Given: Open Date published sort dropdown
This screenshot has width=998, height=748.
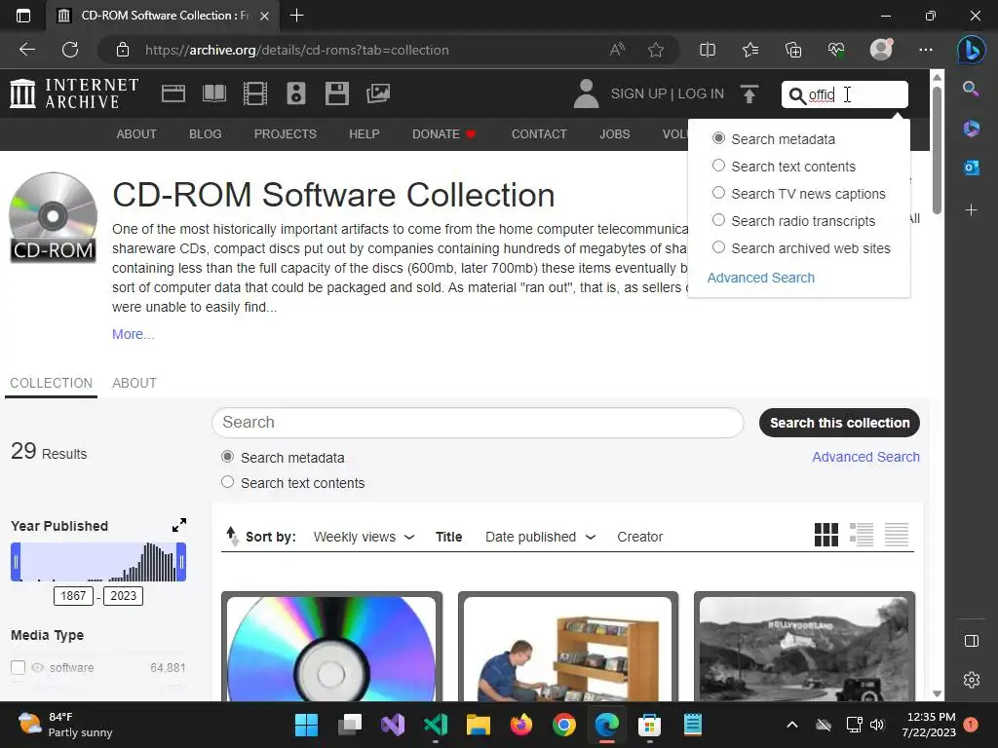Looking at the screenshot, I should (540, 537).
